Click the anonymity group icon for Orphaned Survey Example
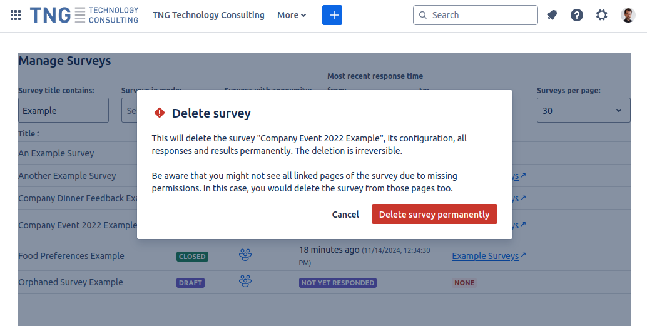 pos(245,282)
